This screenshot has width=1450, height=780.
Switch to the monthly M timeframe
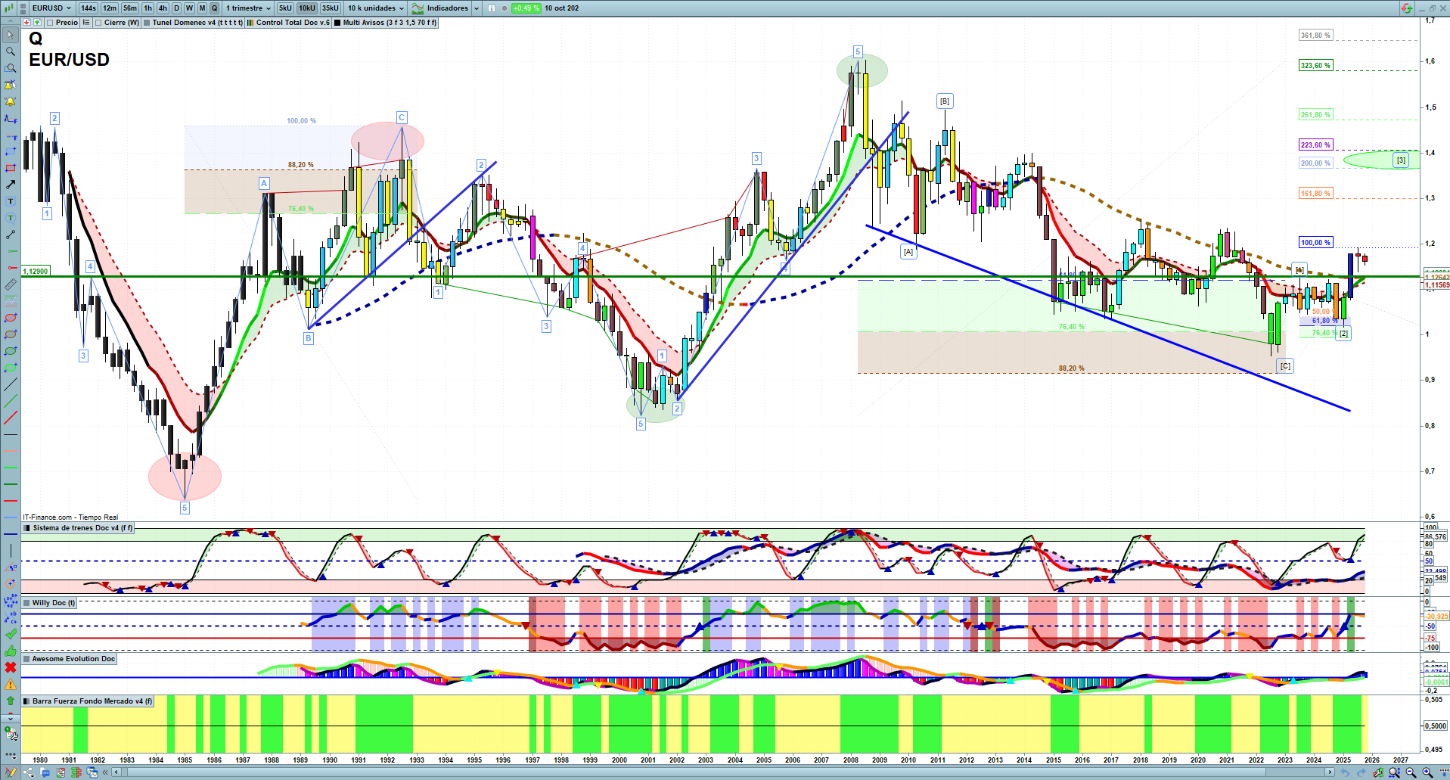coord(202,8)
